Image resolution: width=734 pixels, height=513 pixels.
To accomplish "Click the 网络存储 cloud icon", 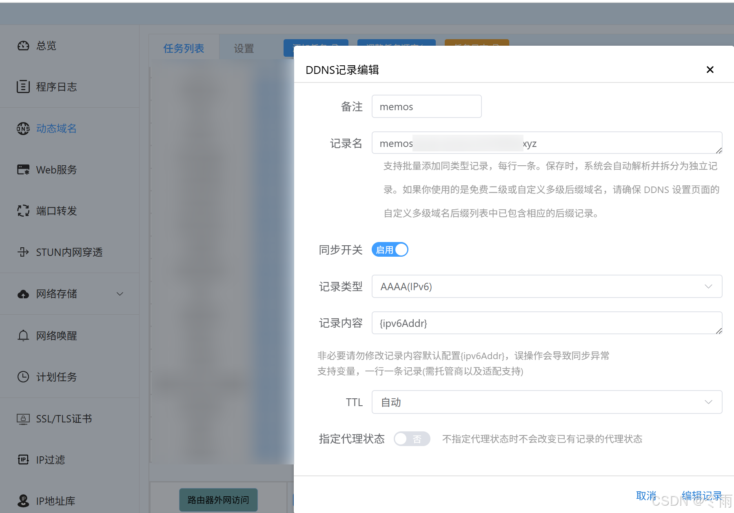I will coord(23,294).
